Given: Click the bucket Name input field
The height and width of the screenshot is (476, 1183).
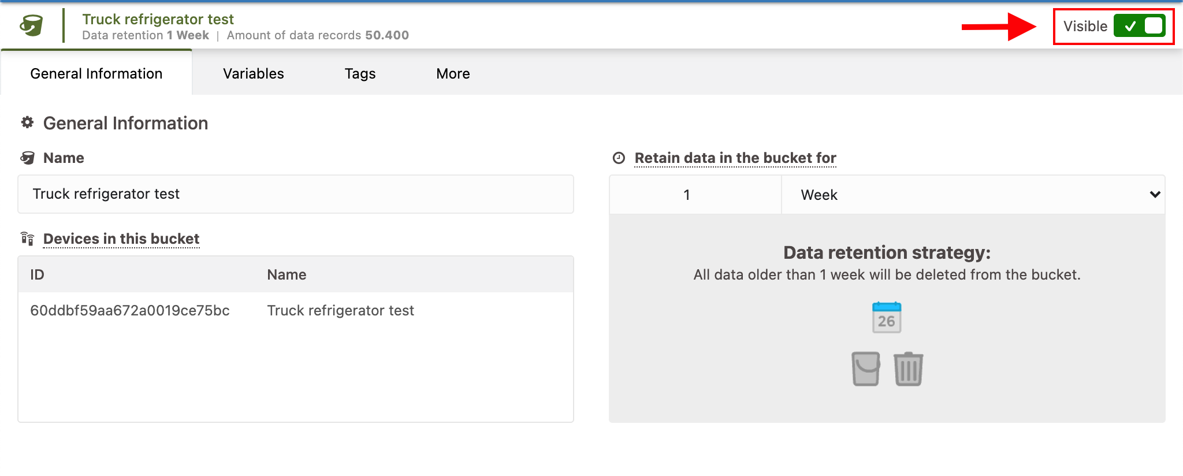Looking at the screenshot, I should (x=295, y=194).
